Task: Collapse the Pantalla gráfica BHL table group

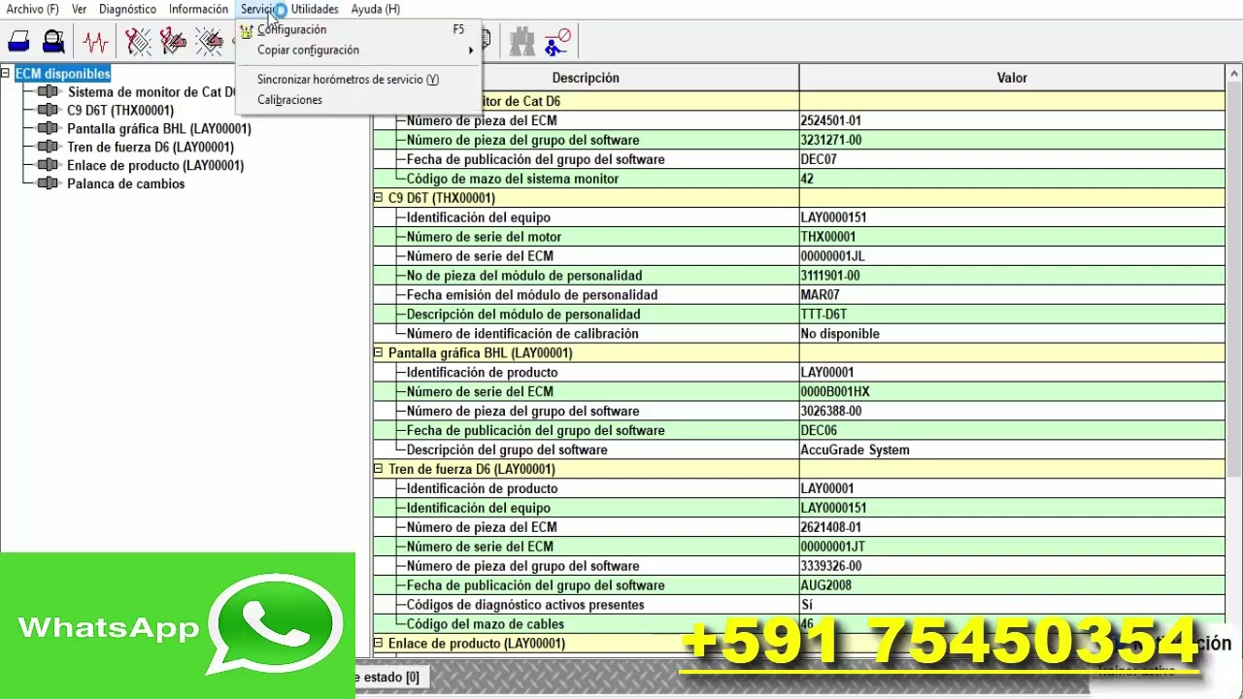Action: (379, 352)
